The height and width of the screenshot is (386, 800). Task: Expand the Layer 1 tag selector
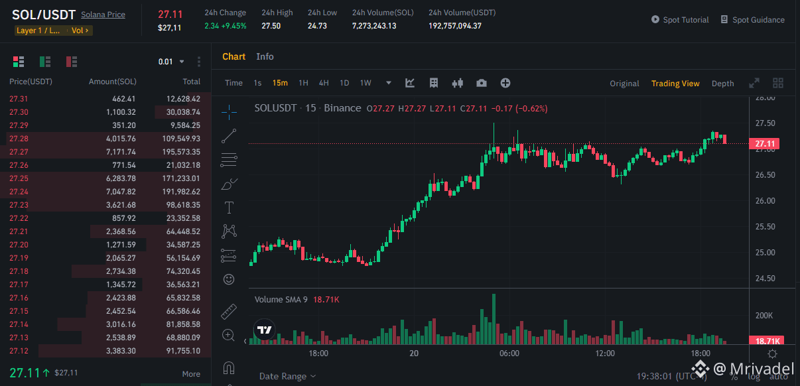(38, 31)
